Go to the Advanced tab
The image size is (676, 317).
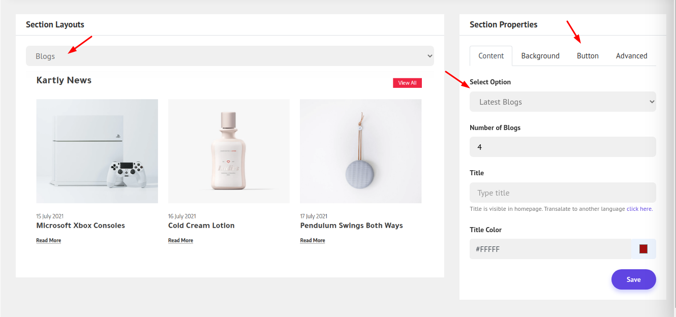[x=631, y=56]
